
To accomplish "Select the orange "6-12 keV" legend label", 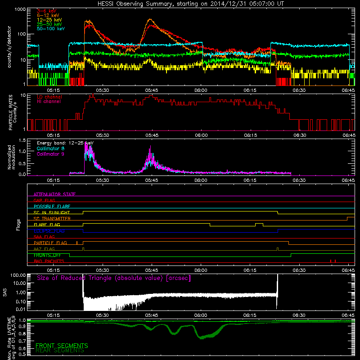I will tap(48, 15).
